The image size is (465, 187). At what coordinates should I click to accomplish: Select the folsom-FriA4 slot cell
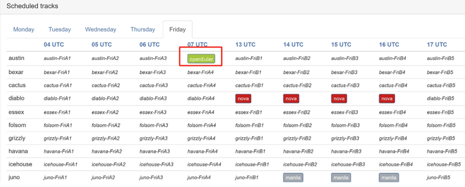pyautogui.click(x=201, y=125)
